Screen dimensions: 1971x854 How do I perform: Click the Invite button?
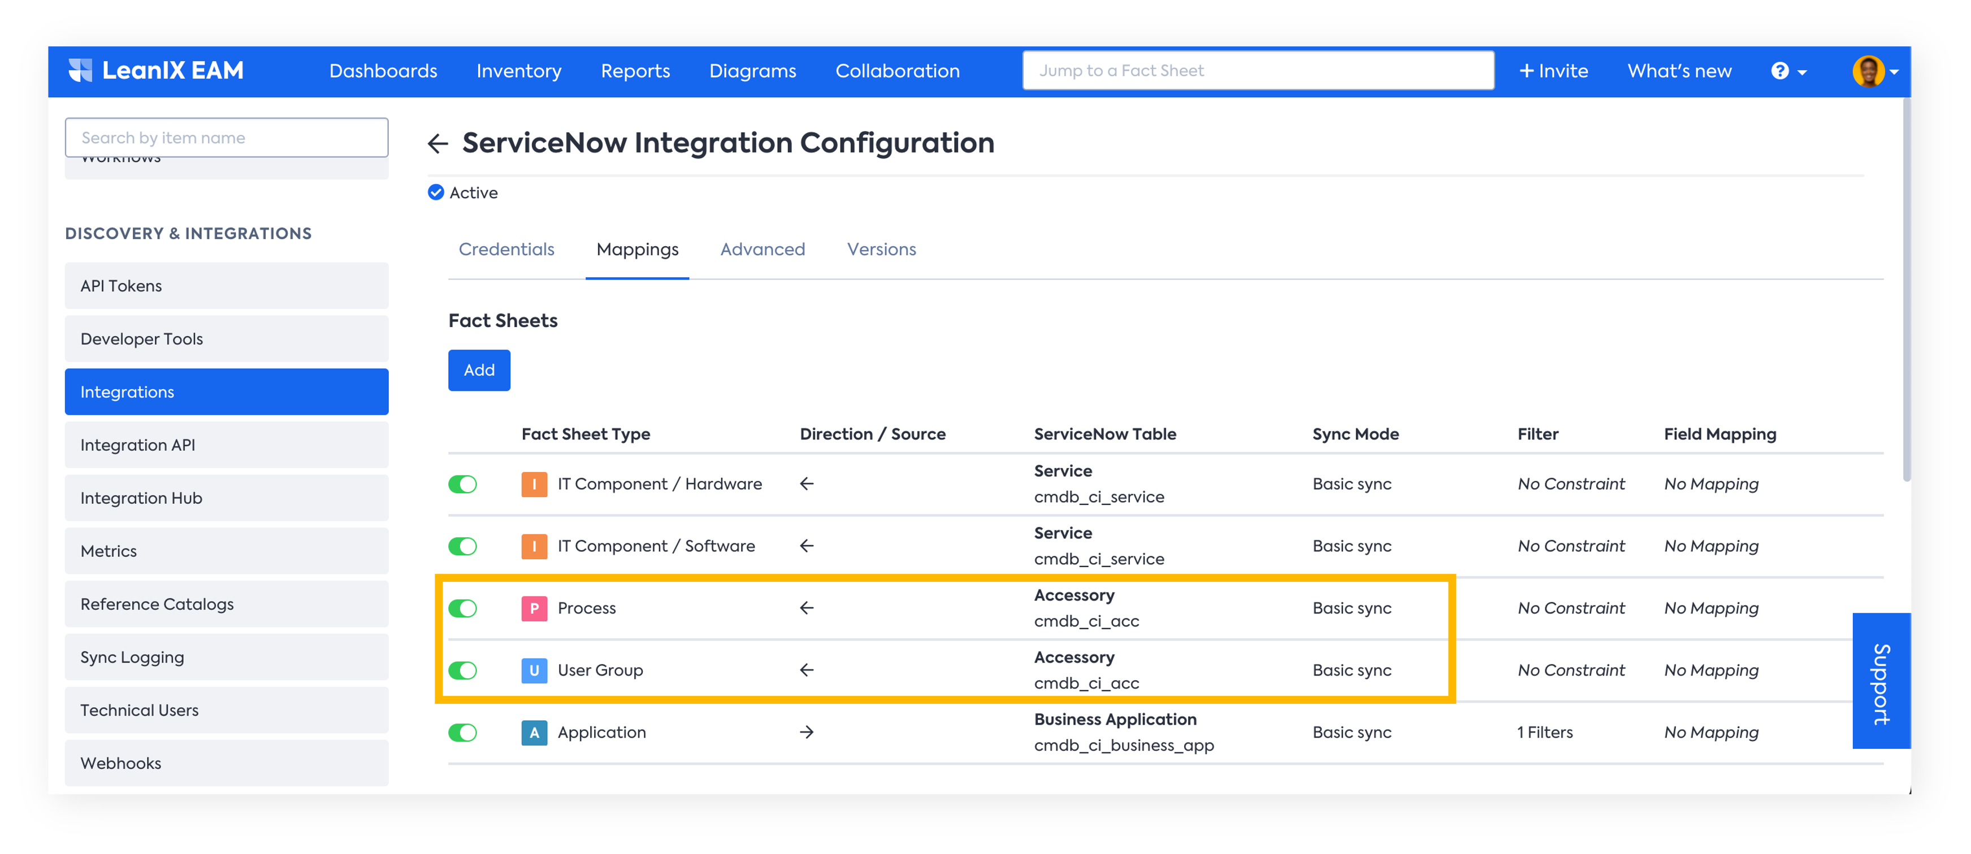[1554, 71]
